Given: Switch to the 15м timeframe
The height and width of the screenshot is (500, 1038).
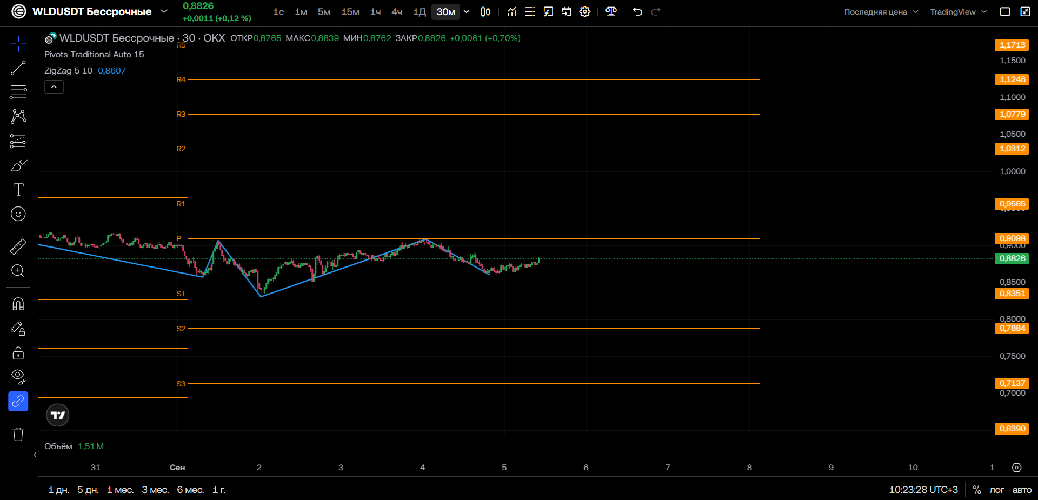Looking at the screenshot, I should click(x=350, y=12).
